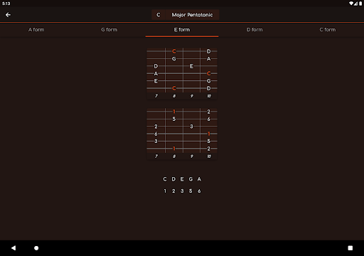This screenshot has height=256, width=364.
Task: Tap the scale degrees fretboard diagram
Action: tap(182, 134)
